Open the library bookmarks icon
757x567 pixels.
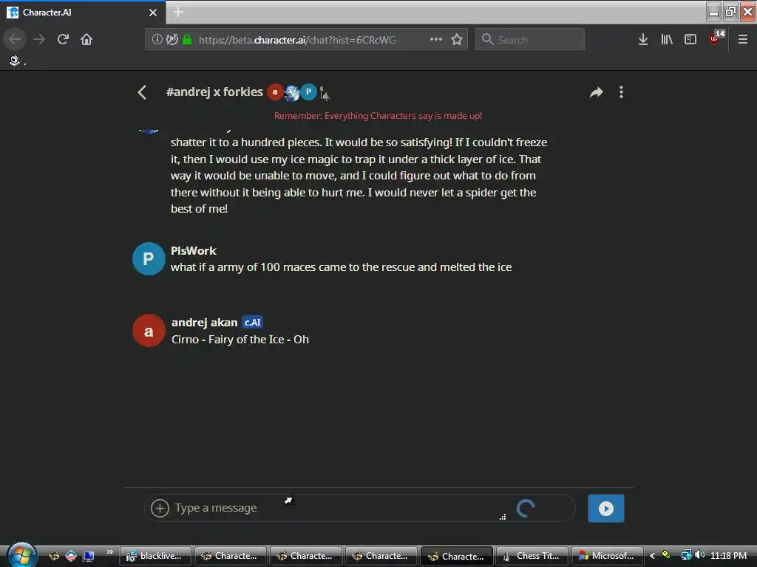pos(667,39)
